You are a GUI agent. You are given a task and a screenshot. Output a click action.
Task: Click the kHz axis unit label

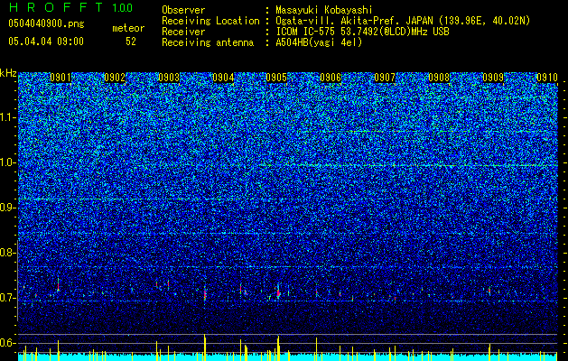tap(8, 73)
